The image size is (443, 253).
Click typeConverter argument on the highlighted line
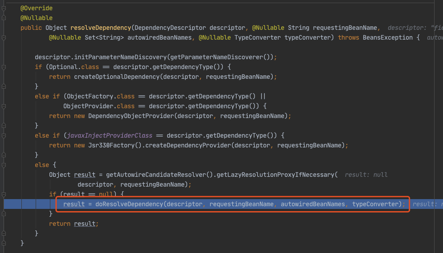375,204
